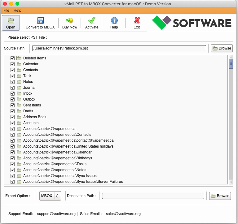Select the Accounts\patrick@vapemeet.ca\Notes row
238x224 pixels.
coord(55,170)
